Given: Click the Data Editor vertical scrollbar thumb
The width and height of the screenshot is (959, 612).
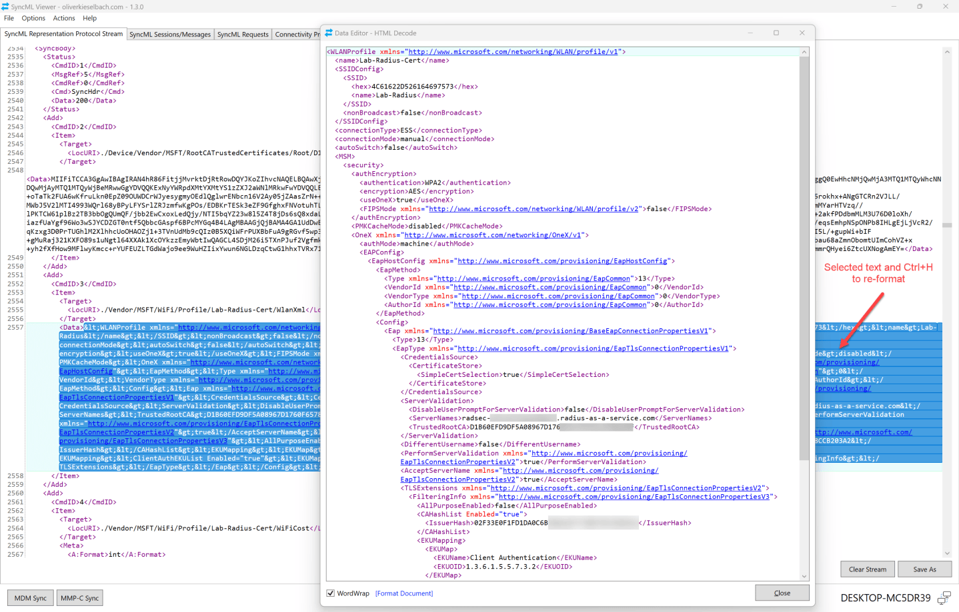Looking at the screenshot, I should pyautogui.click(x=804, y=258).
